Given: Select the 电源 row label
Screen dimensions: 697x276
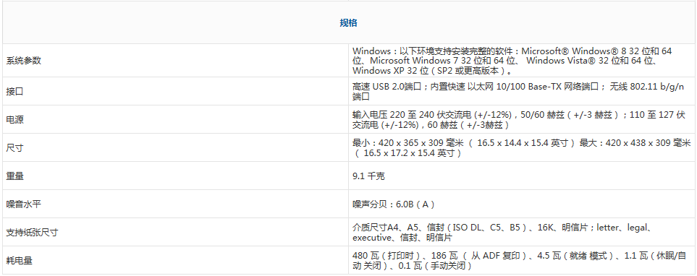Looking at the screenshot, I should pos(14,119).
